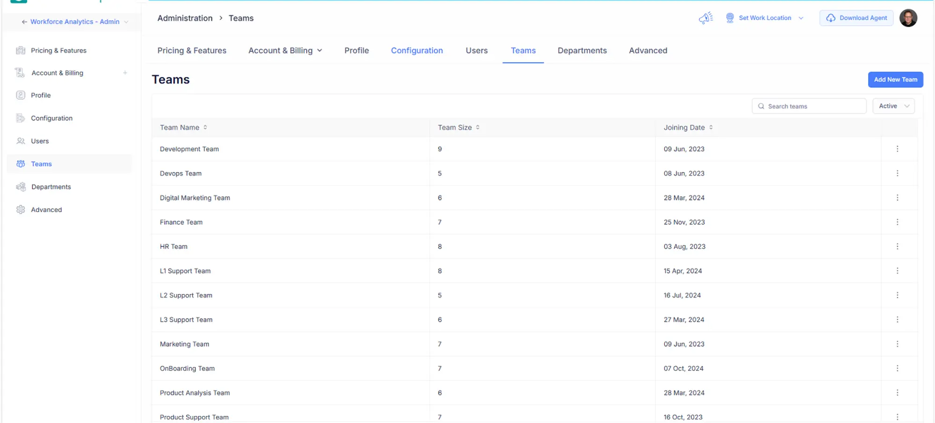This screenshot has height=423, width=935.
Task: Click joining date 16 Jul, 2024
Action: (x=682, y=295)
